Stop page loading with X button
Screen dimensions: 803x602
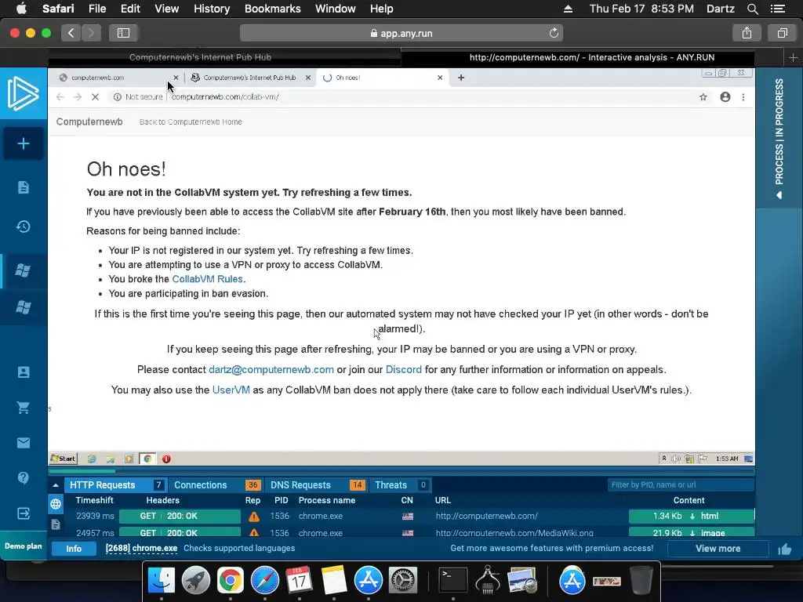tap(95, 96)
